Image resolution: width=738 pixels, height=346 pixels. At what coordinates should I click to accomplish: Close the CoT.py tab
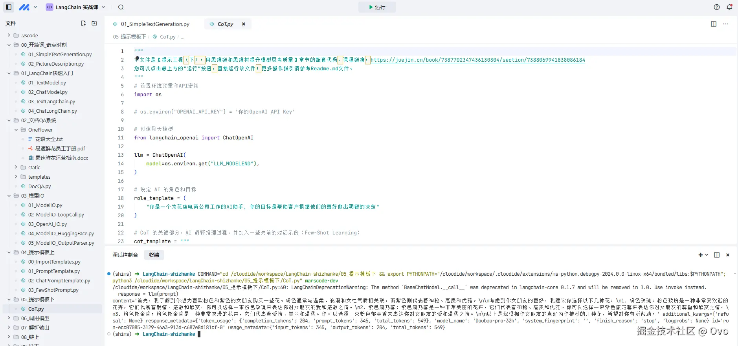pyautogui.click(x=244, y=24)
